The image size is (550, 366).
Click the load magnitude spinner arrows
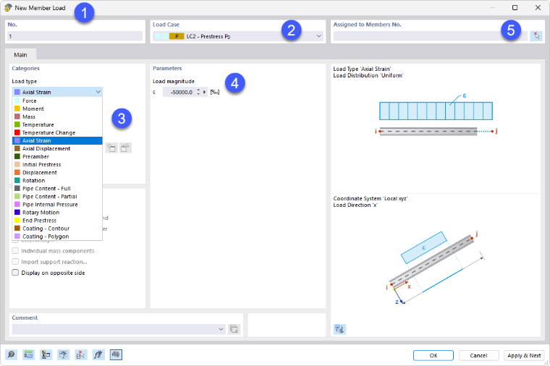point(198,92)
